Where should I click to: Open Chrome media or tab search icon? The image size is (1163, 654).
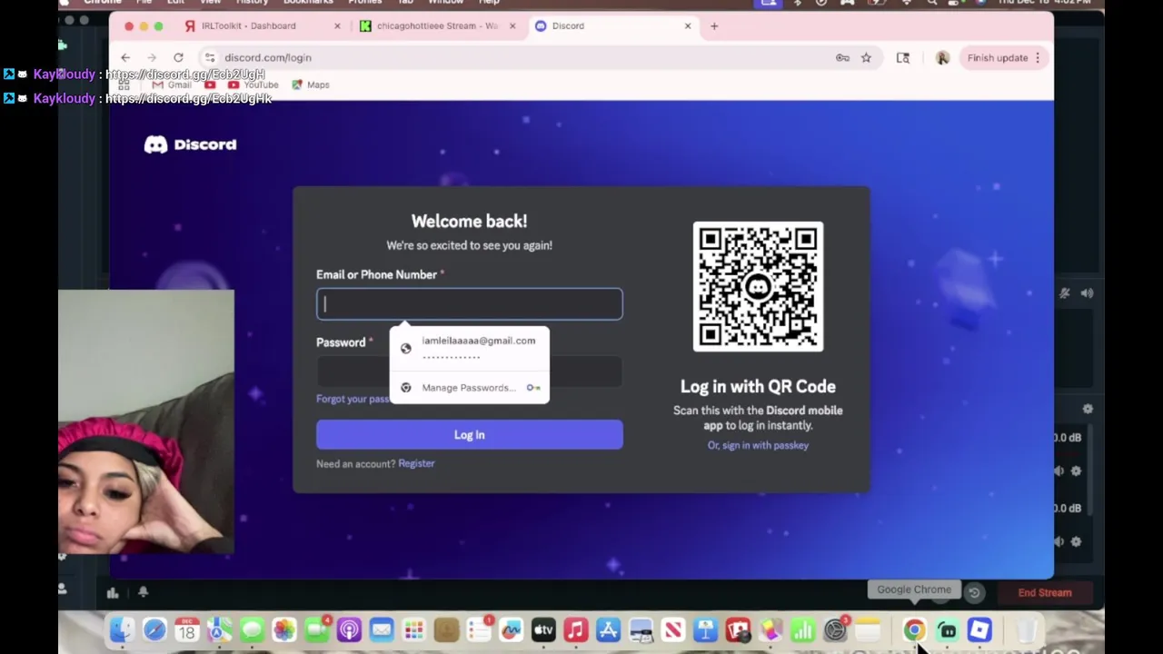click(903, 57)
